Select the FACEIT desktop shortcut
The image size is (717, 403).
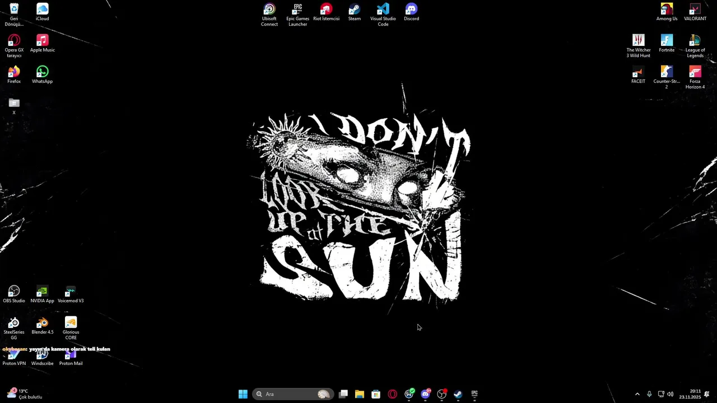(638, 75)
